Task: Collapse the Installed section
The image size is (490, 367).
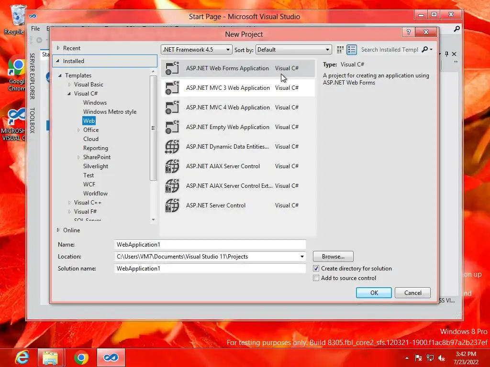Action: 58,61
